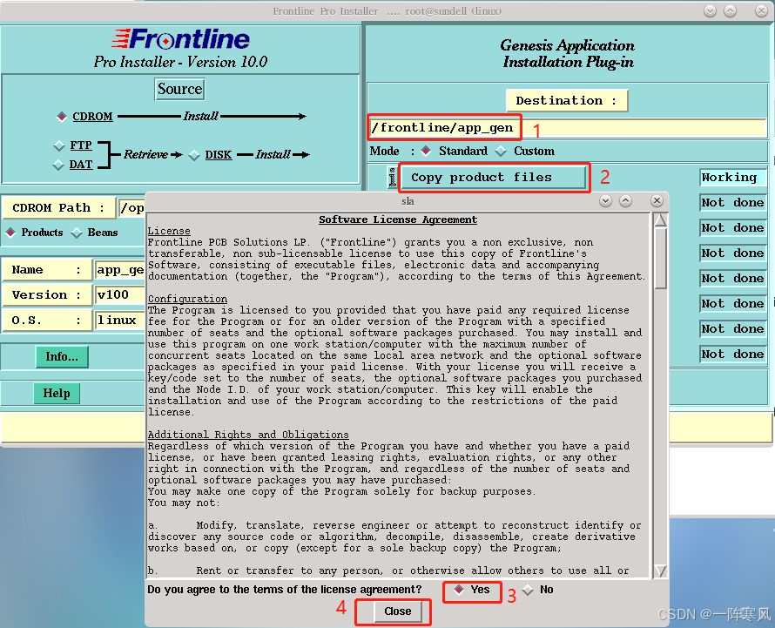Viewport: 775px width, 628px height.
Task: Choose Custom installation mode
Action: click(x=502, y=151)
